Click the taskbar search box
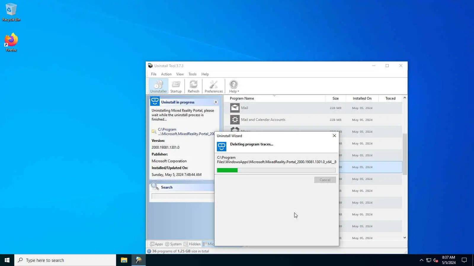The height and width of the screenshot is (266, 474). [65, 260]
